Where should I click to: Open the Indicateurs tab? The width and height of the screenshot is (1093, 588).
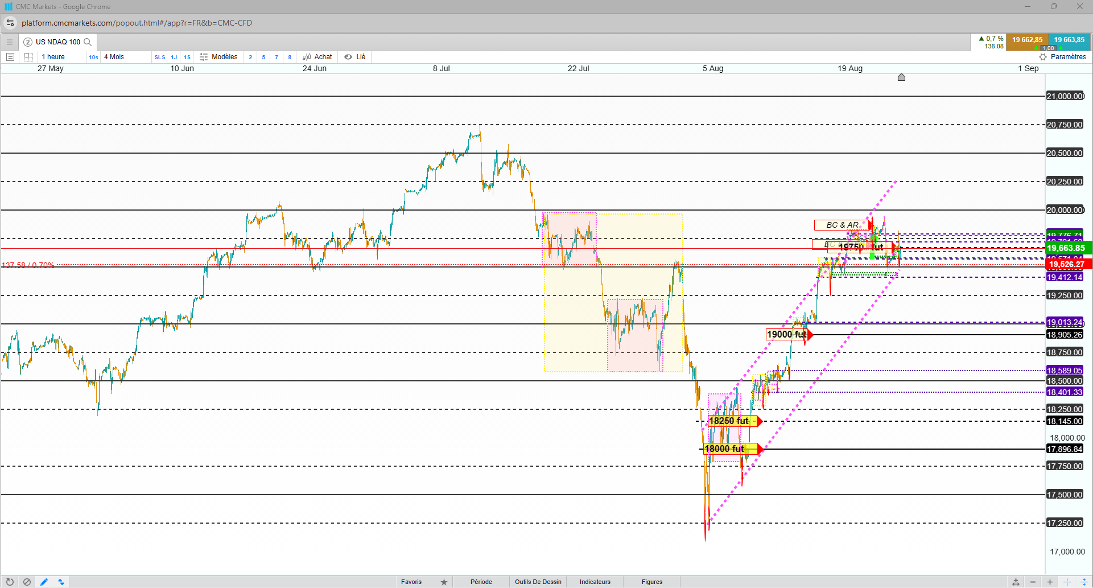tap(595, 582)
